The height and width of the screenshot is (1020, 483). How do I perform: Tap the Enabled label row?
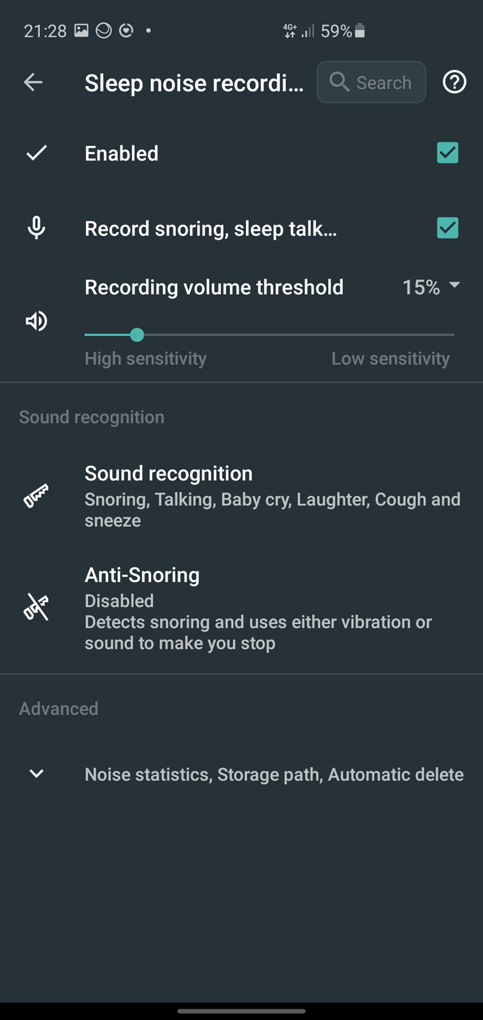[x=122, y=154]
